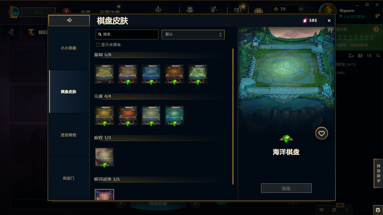
Task: Click the plus icon beside 72 currency
Action: tap(301, 9)
